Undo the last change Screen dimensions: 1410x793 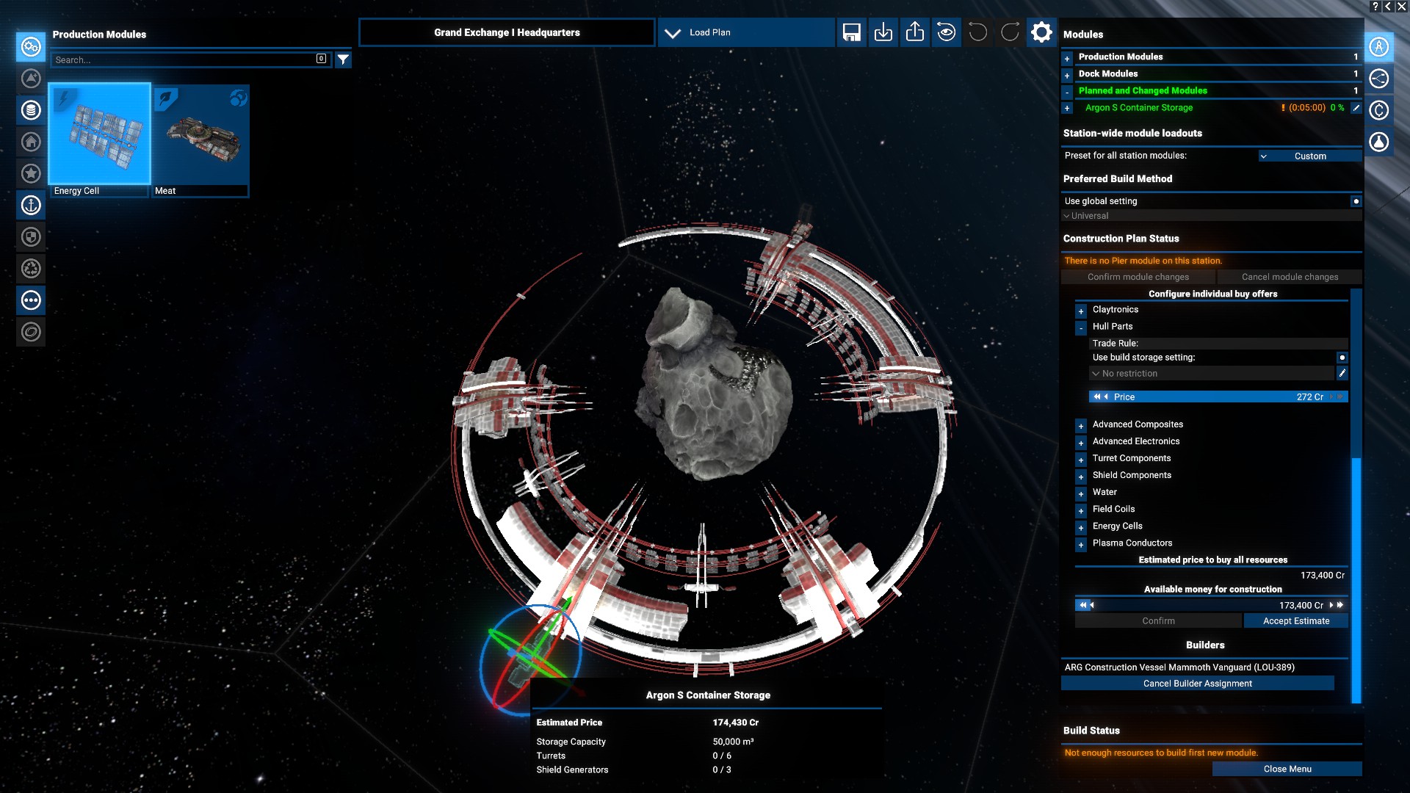978,32
